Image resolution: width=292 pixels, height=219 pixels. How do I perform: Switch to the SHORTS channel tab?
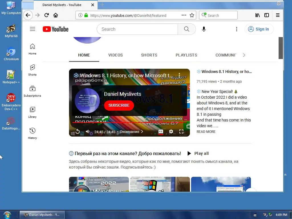pyautogui.click(x=149, y=55)
